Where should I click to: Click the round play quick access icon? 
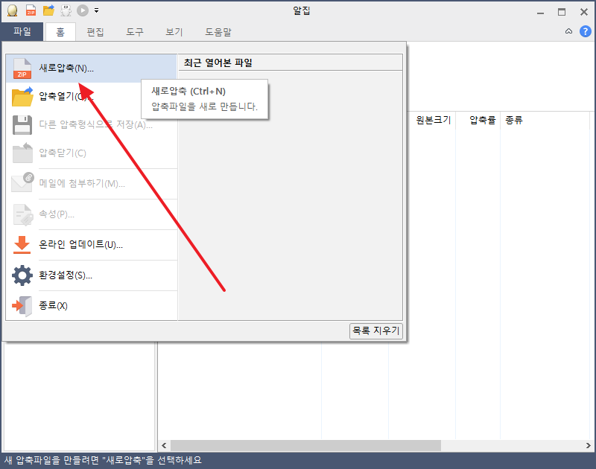(x=83, y=10)
